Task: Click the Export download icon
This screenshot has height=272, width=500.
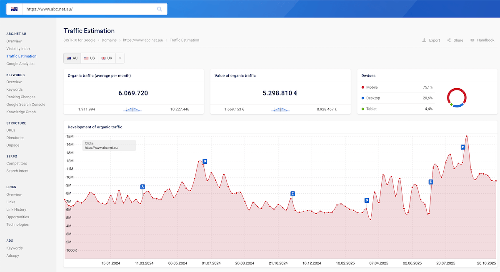Action: 424,40
